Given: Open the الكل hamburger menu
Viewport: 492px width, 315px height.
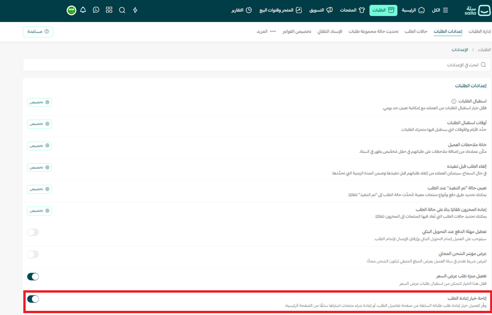Looking at the screenshot, I should coord(440,10).
